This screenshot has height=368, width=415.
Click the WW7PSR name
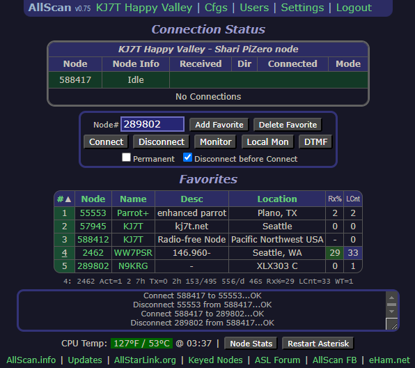pos(133,253)
